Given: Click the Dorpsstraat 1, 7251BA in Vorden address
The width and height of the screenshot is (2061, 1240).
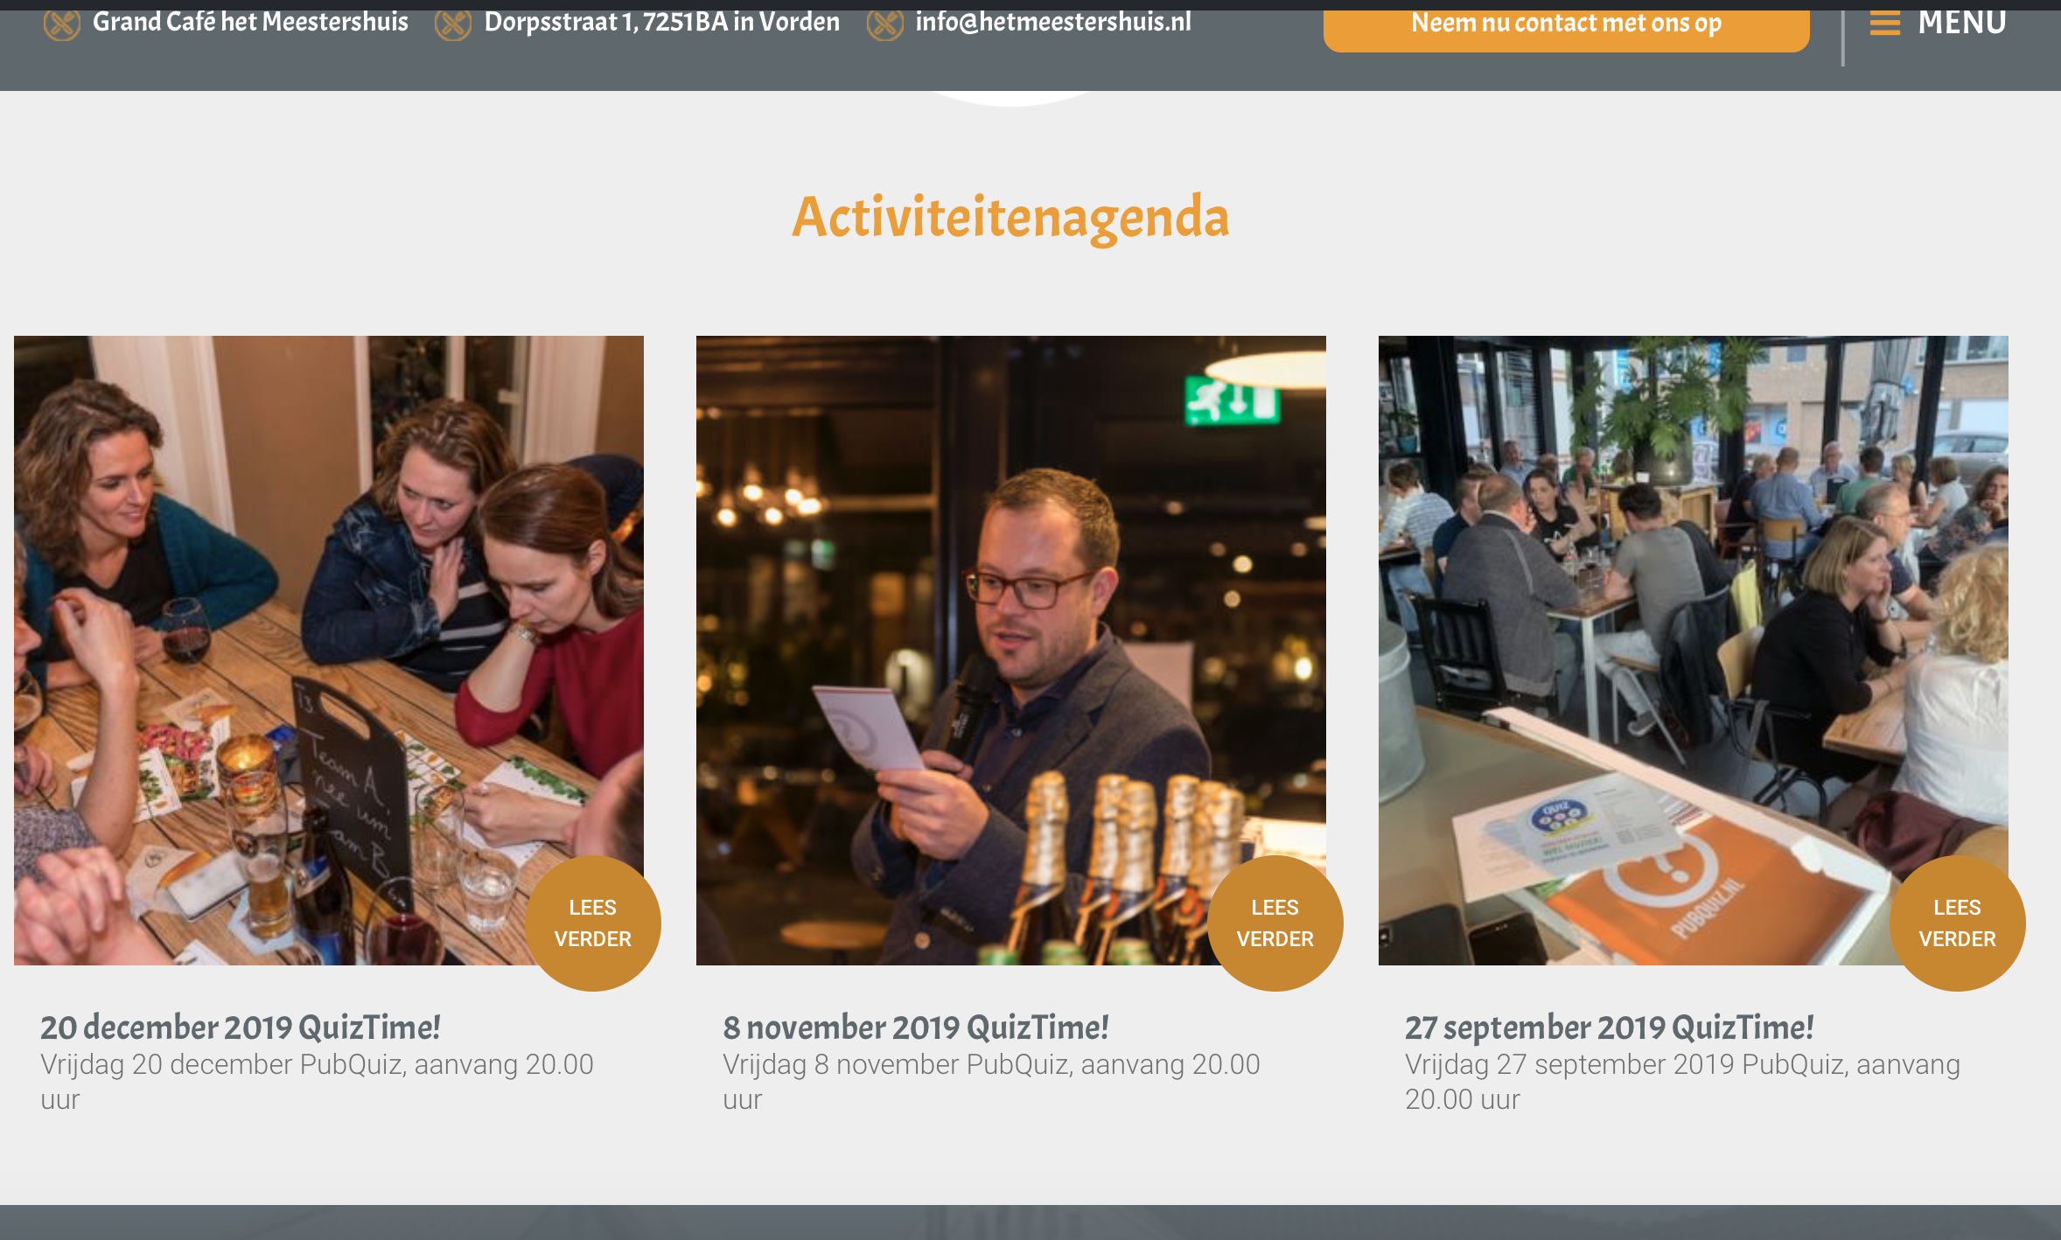Looking at the screenshot, I should coord(662,22).
